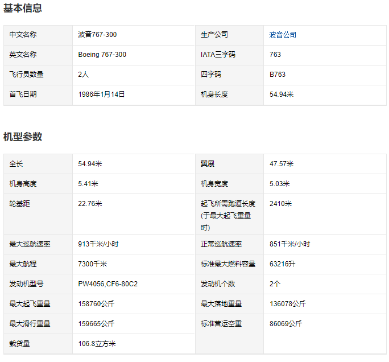Viewport: 389px width, 362px height.
Task: Click the 四字码 label cell
Action: (229, 75)
